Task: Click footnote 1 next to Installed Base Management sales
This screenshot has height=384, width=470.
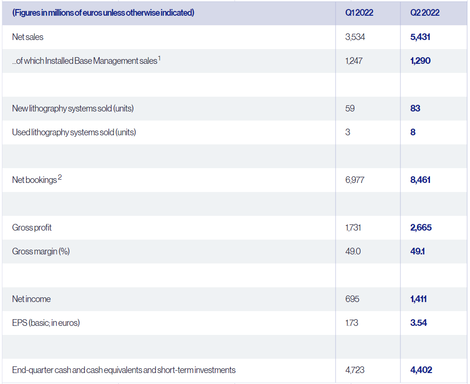Action: point(160,59)
